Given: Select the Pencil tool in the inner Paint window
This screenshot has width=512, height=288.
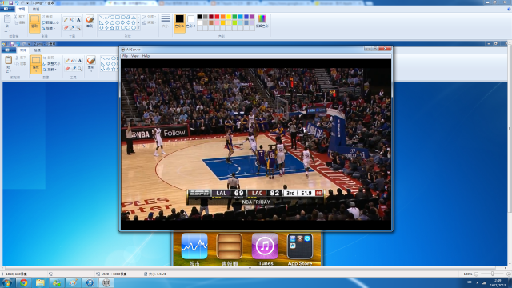Looking at the screenshot, I should [x=67, y=61].
